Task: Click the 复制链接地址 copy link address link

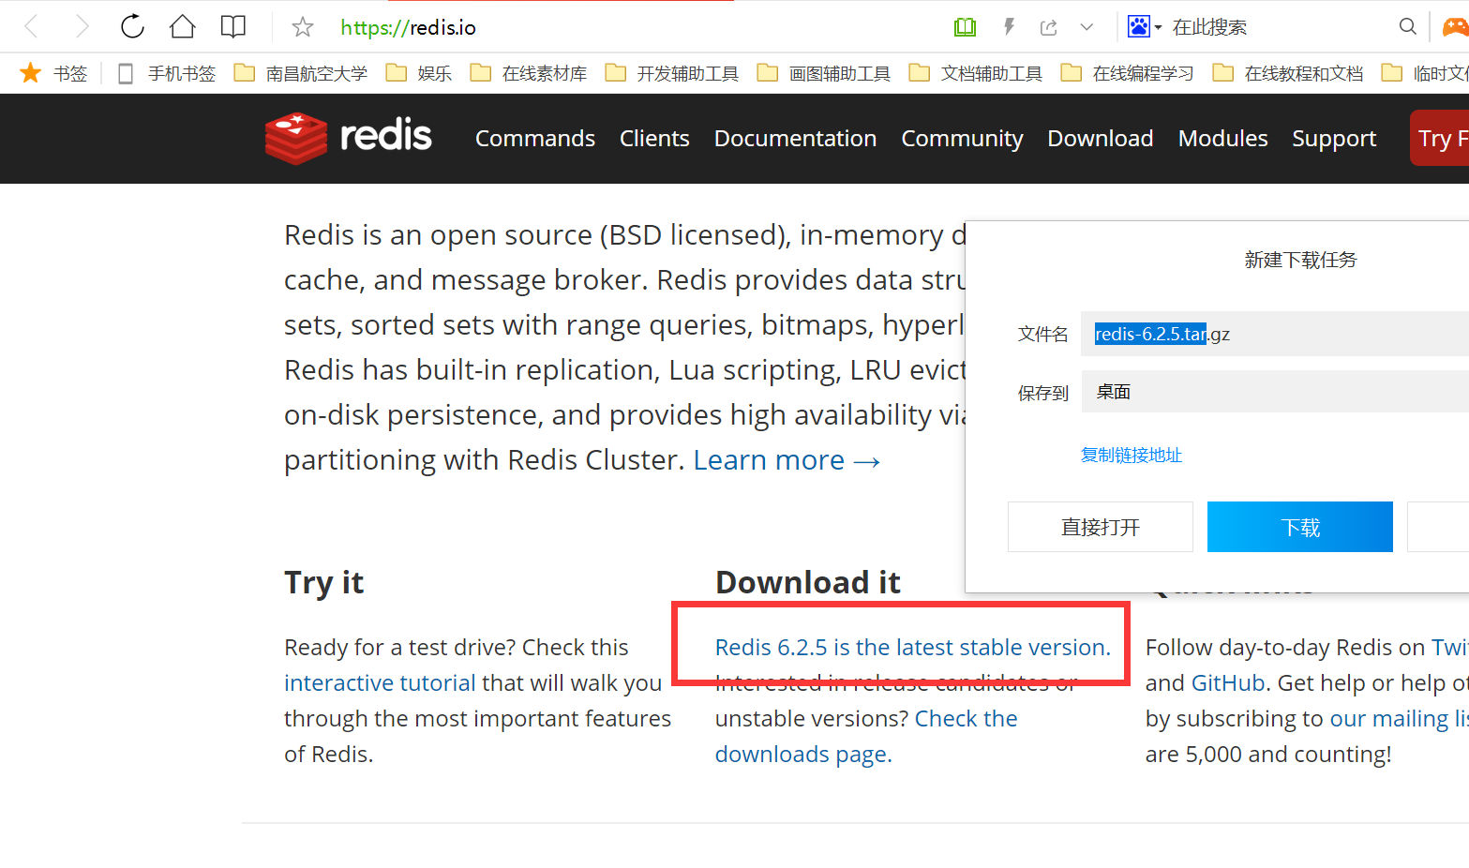Action: click(1132, 456)
